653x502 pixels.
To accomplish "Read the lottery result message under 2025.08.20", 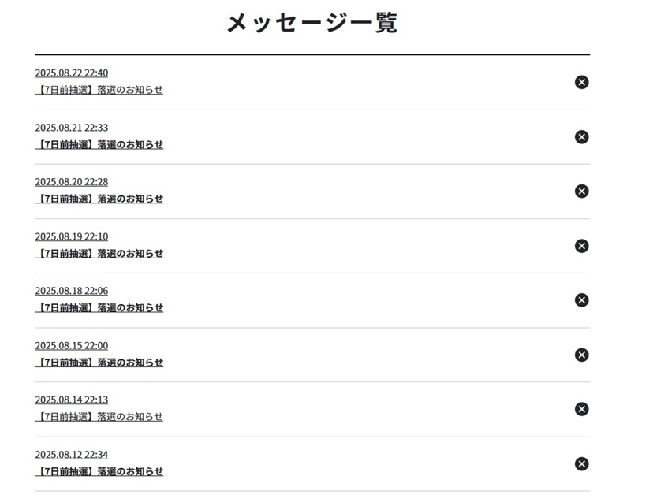I will tap(100, 199).
